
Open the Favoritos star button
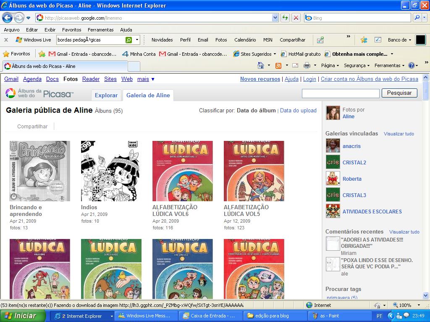tap(16, 54)
